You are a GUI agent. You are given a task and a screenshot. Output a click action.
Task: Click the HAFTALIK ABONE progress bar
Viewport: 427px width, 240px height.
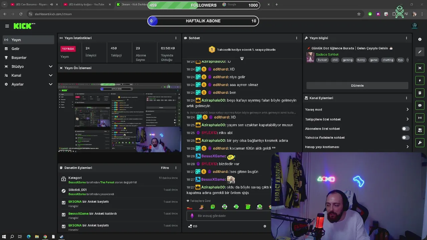[x=203, y=21]
